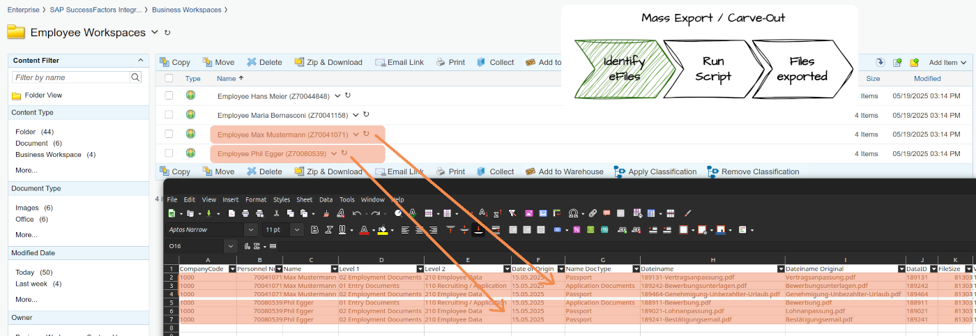
Task: Click the search magnifier in Content Filter
Action: click(x=136, y=77)
